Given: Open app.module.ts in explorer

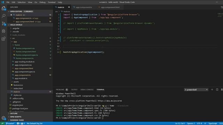Looking at the screenshot, I should click(x=21, y=78).
